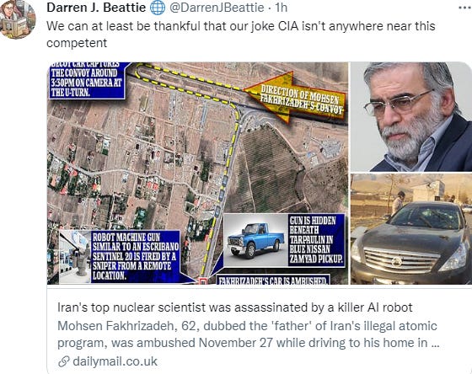472x374 pixels.
Task: Click the yellow convoy direction arrow
Action: 295,97
